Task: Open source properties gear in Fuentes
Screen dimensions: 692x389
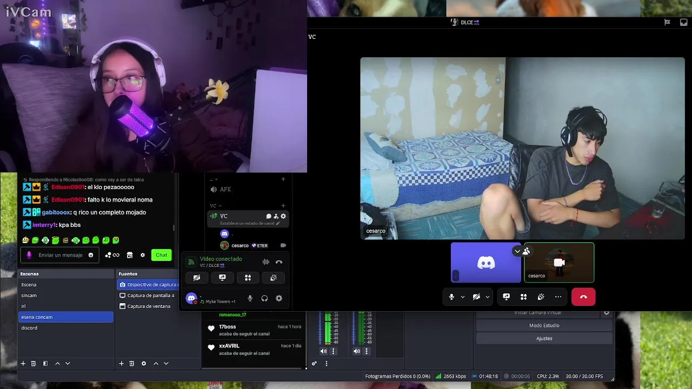Action: click(144, 364)
